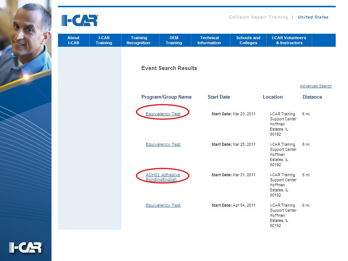
Task: Click the location text in Mar 31 row
Action: coord(283,185)
